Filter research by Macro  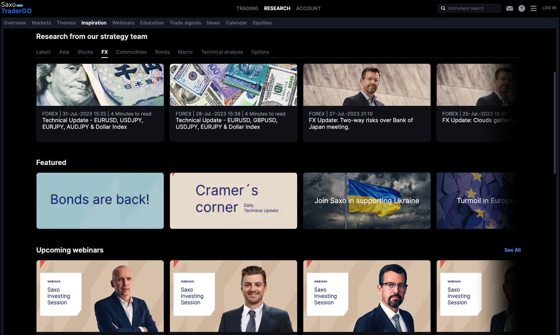(x=185, y=52)
